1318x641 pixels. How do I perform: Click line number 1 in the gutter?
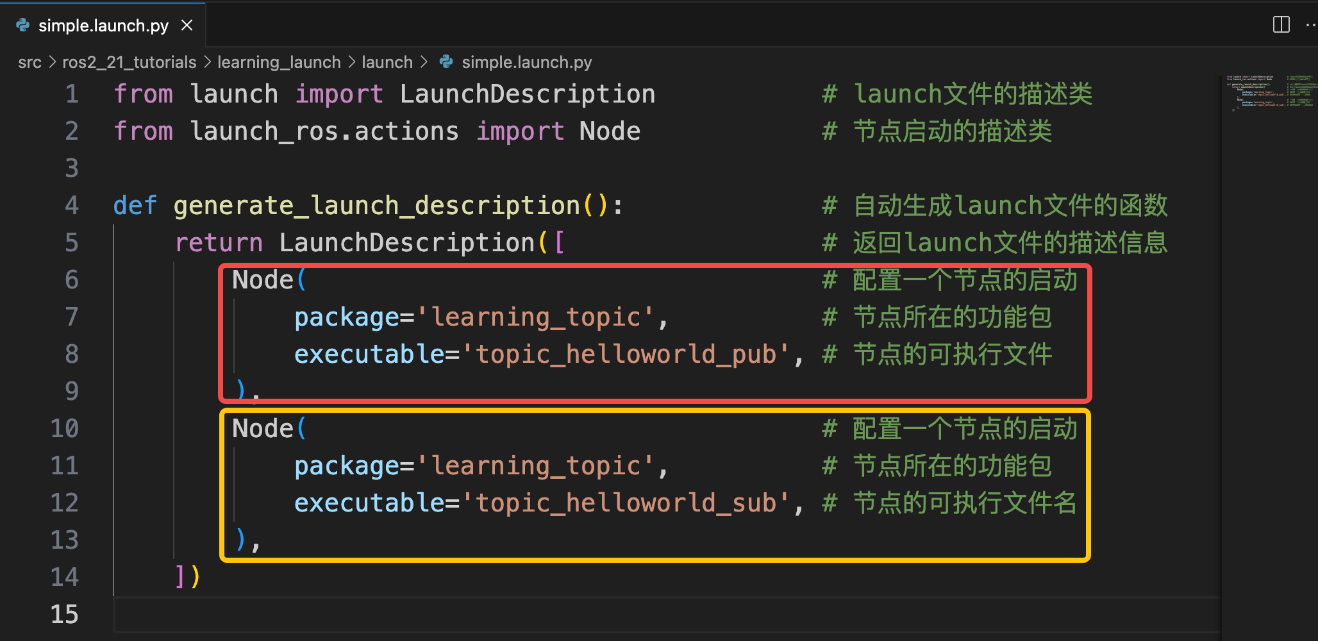click(x=72, y=94)
